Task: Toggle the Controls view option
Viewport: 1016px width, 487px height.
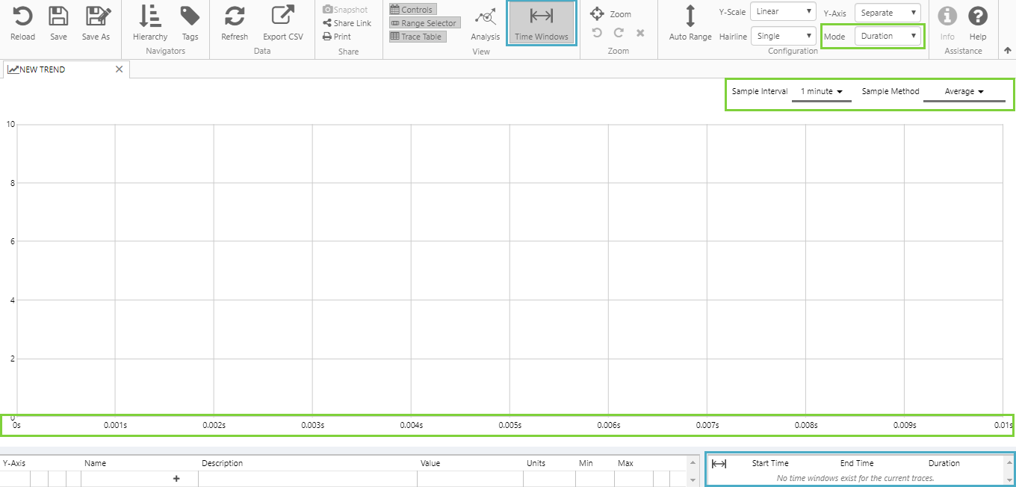Action: 412,10
